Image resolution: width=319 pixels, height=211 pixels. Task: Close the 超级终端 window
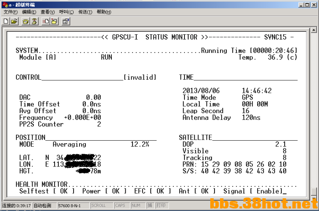(314, 5)
